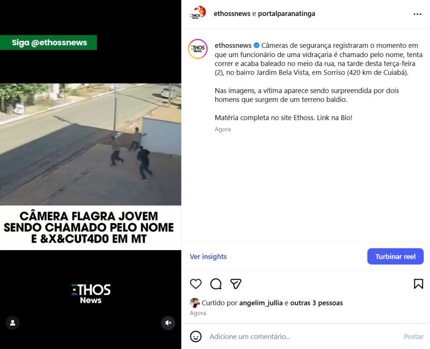Open ethossnews avatar beside caption
The image size is (430, 349).
pos(198,49)
